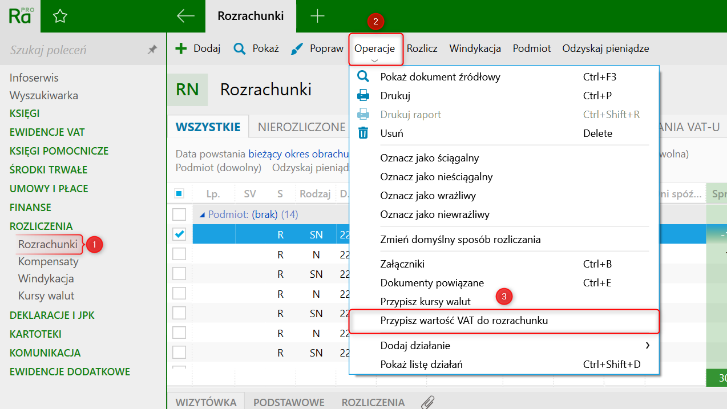Screen dimensions: 727x409
Task: Open Kompensaty in the sidebar
Action: (x=49, y=262)
